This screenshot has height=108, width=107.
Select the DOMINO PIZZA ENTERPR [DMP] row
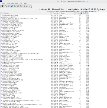click(45, 35)
